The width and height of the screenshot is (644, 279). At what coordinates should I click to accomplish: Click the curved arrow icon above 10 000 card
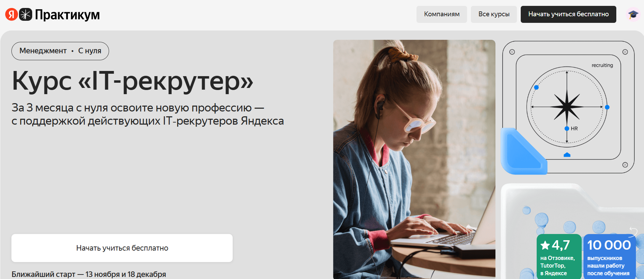tap(633, 231)
